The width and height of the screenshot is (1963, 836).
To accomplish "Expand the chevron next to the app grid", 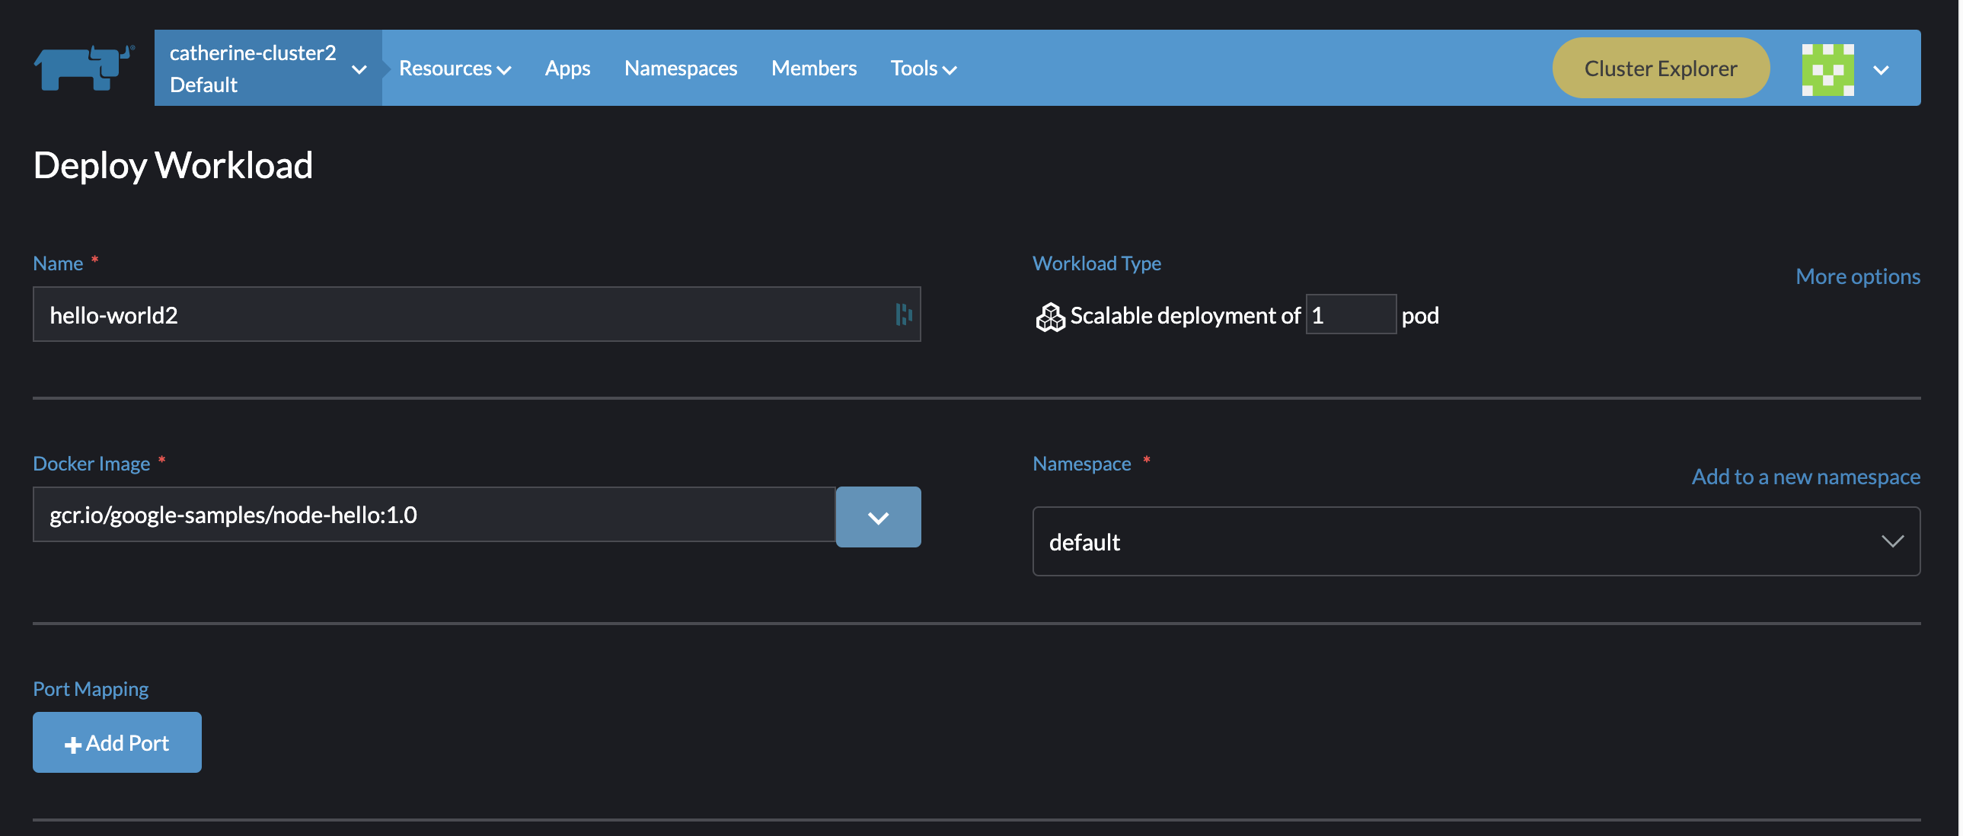I will 1881,70.
